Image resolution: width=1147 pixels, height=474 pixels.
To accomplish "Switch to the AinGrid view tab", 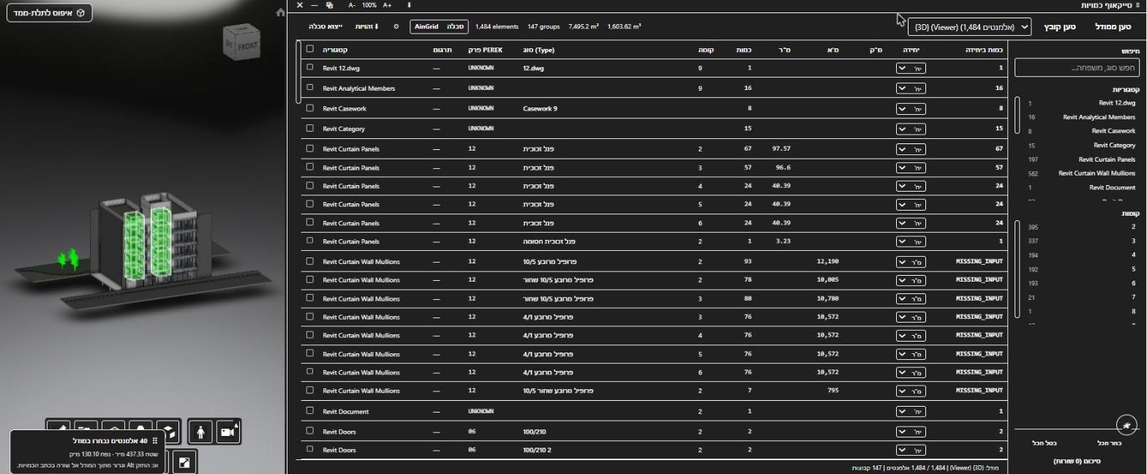I will click(426, 27).
